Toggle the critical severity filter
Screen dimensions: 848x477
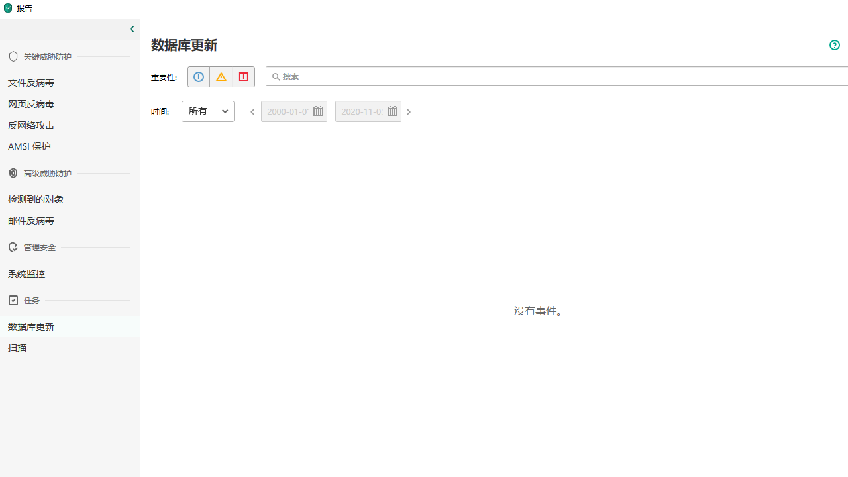coord(243,76)
